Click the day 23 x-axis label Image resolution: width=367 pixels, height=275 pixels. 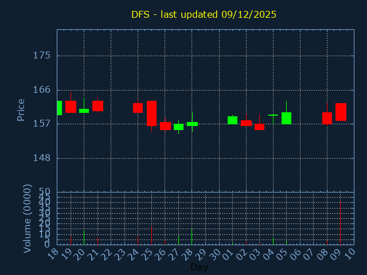point(120,254)
